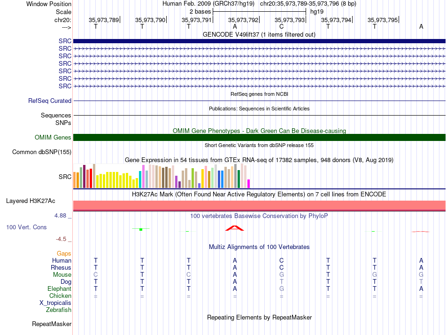Click the RepeatMasker track label
Viewport: 446px width, 335px height.
pos(52,324)
